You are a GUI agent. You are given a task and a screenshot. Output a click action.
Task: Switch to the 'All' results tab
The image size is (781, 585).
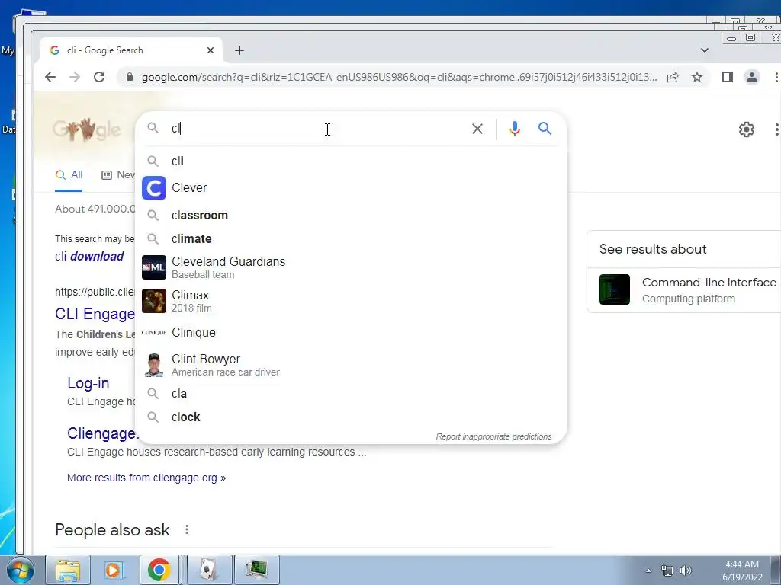click(69, 174)
